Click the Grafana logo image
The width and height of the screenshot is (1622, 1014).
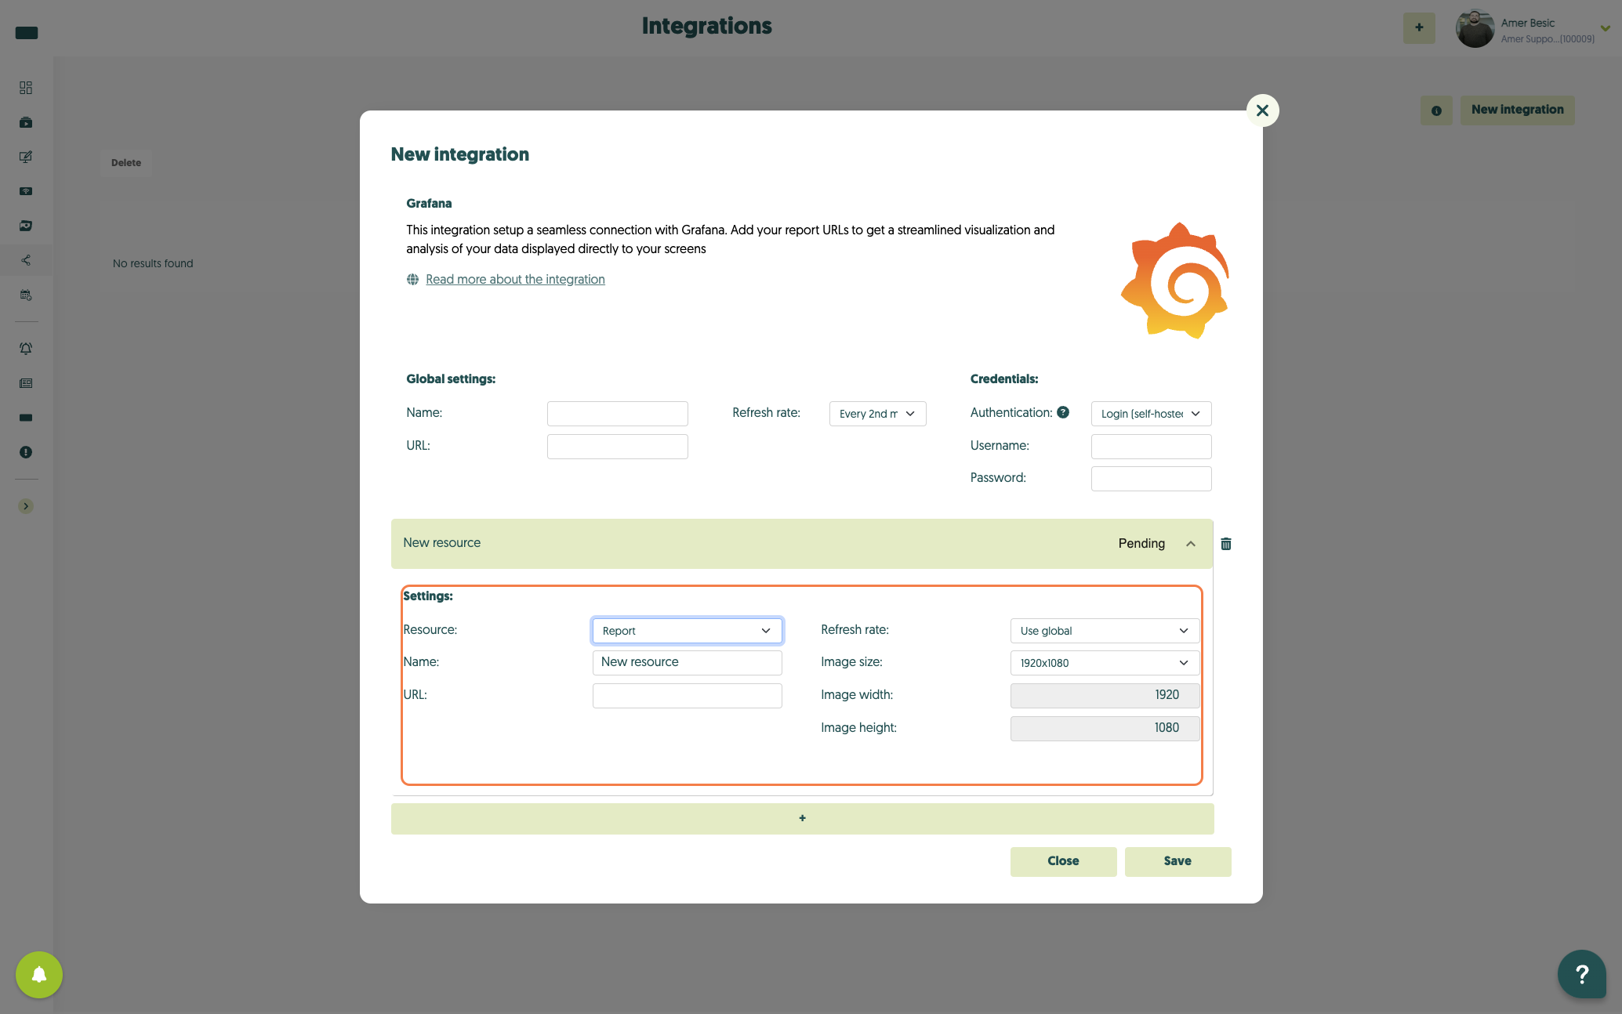coord(1175,281)
